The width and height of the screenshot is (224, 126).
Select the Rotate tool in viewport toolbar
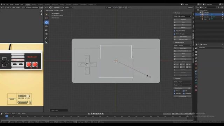click(47, 26)
